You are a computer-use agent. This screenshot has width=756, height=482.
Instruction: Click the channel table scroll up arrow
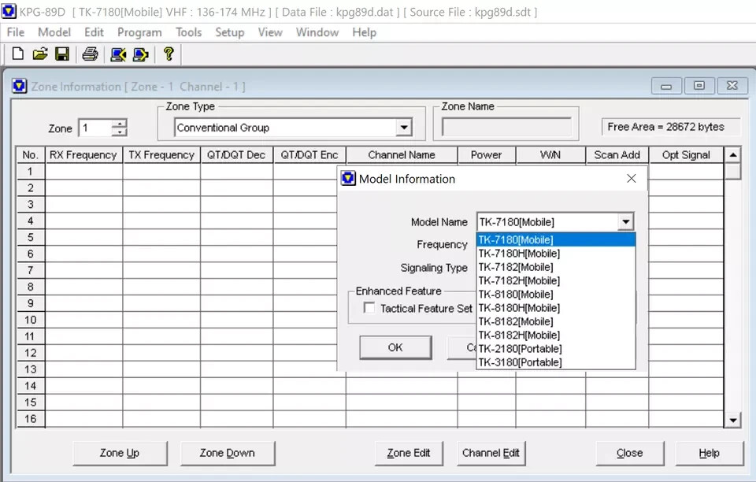[733, 155]
